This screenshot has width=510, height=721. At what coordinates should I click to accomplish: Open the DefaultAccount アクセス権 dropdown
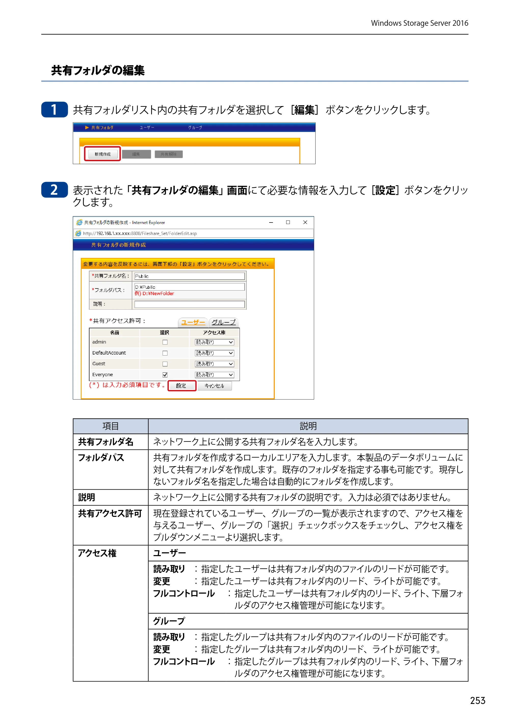point(215,353)
